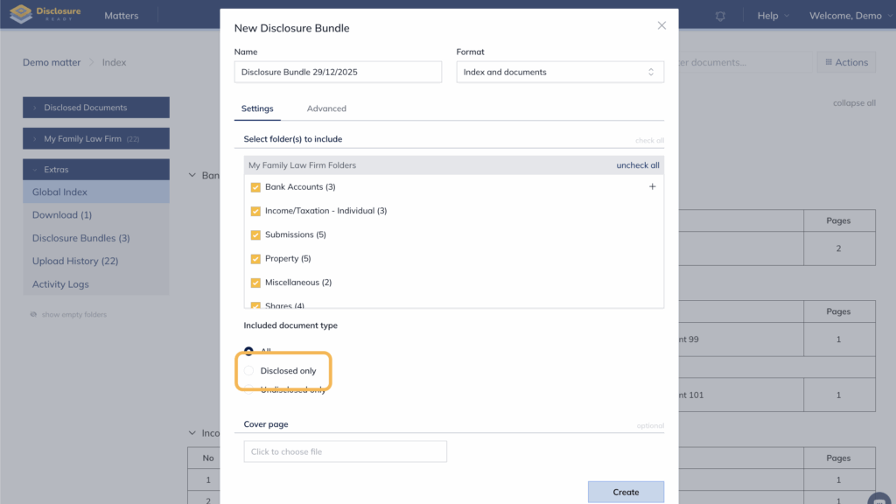Open the Format dropdown
The width and height of the screenshot is (896, 504).
[560, 72]
